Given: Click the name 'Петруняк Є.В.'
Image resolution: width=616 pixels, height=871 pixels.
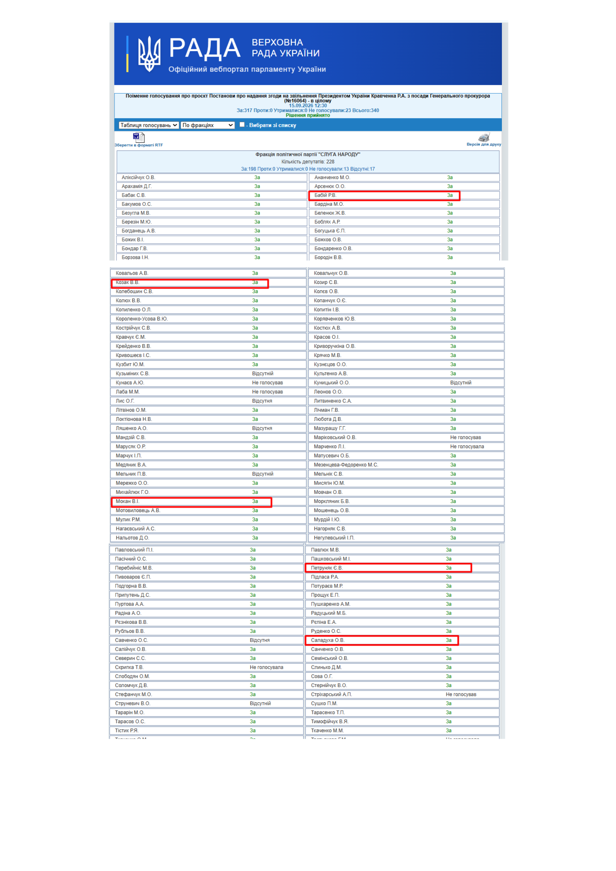Looking at the screenshot, I should pos(327,568).
